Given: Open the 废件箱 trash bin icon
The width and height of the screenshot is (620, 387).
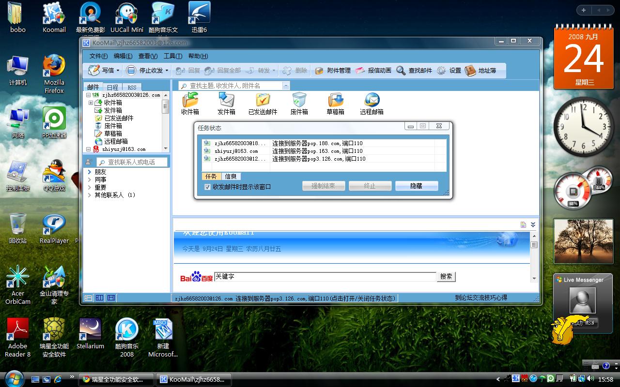Looking at the screenshot, I should [299, 101].
